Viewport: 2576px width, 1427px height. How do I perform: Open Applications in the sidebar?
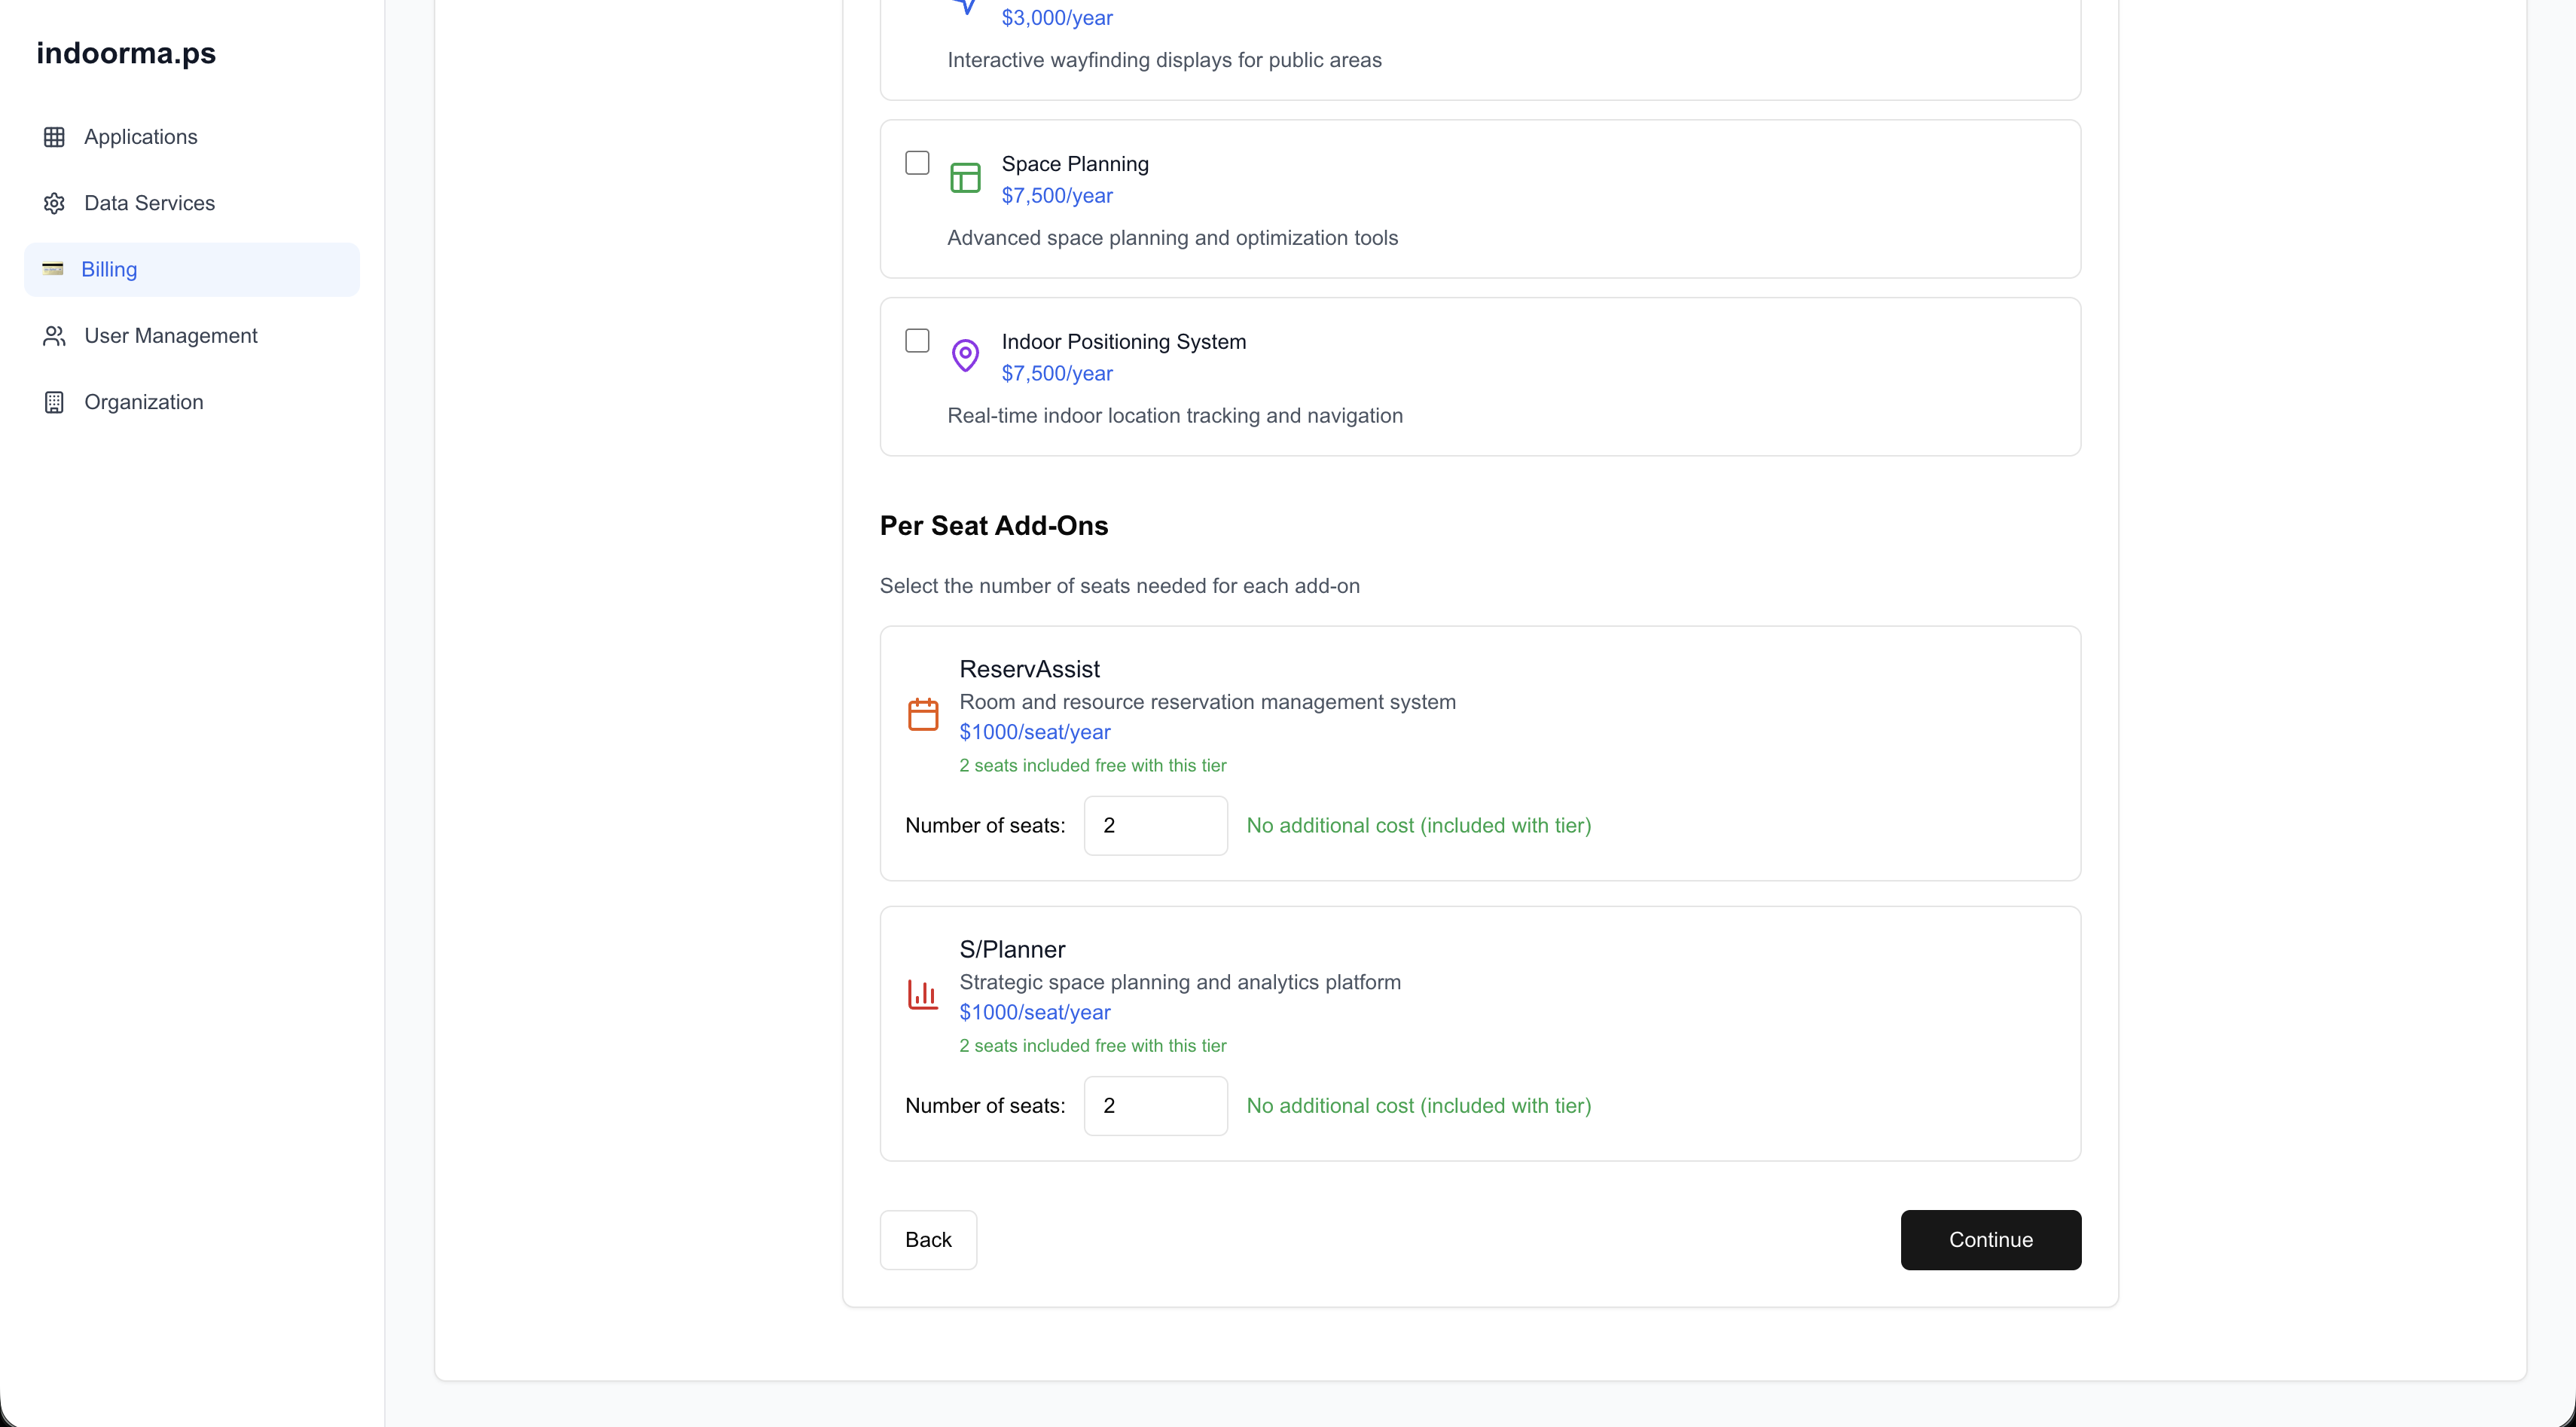tap(192, 137)
